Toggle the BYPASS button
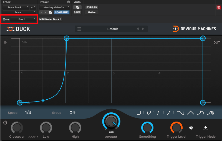The image size is (222, 141). click(x=92, y=7)
